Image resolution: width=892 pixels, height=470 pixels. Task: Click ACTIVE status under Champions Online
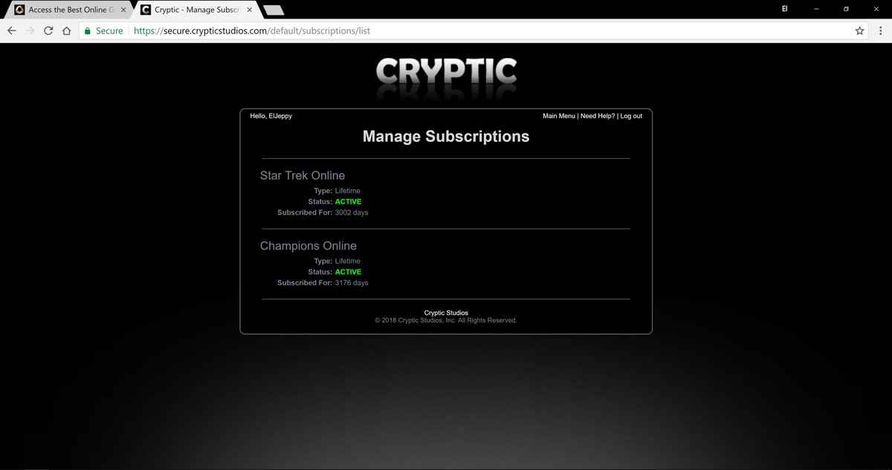pyautogui.click(x=349, y=272)
